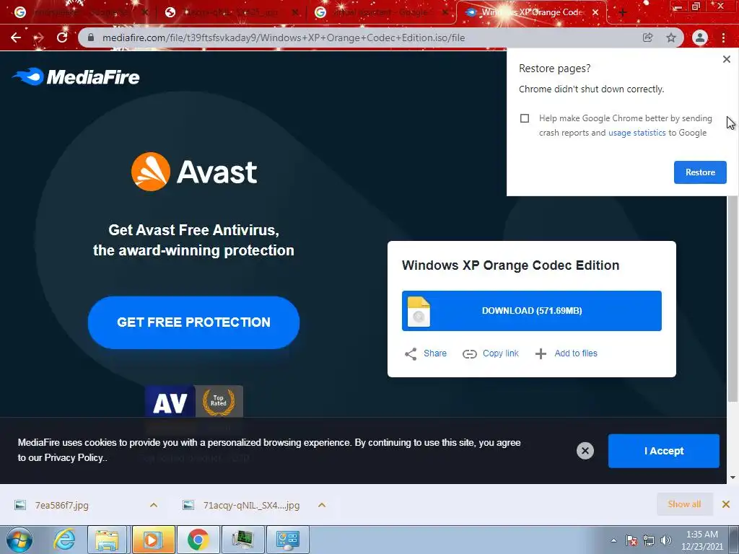Click the padlock site info icon
739x554 pixels.
click(91, 38)
